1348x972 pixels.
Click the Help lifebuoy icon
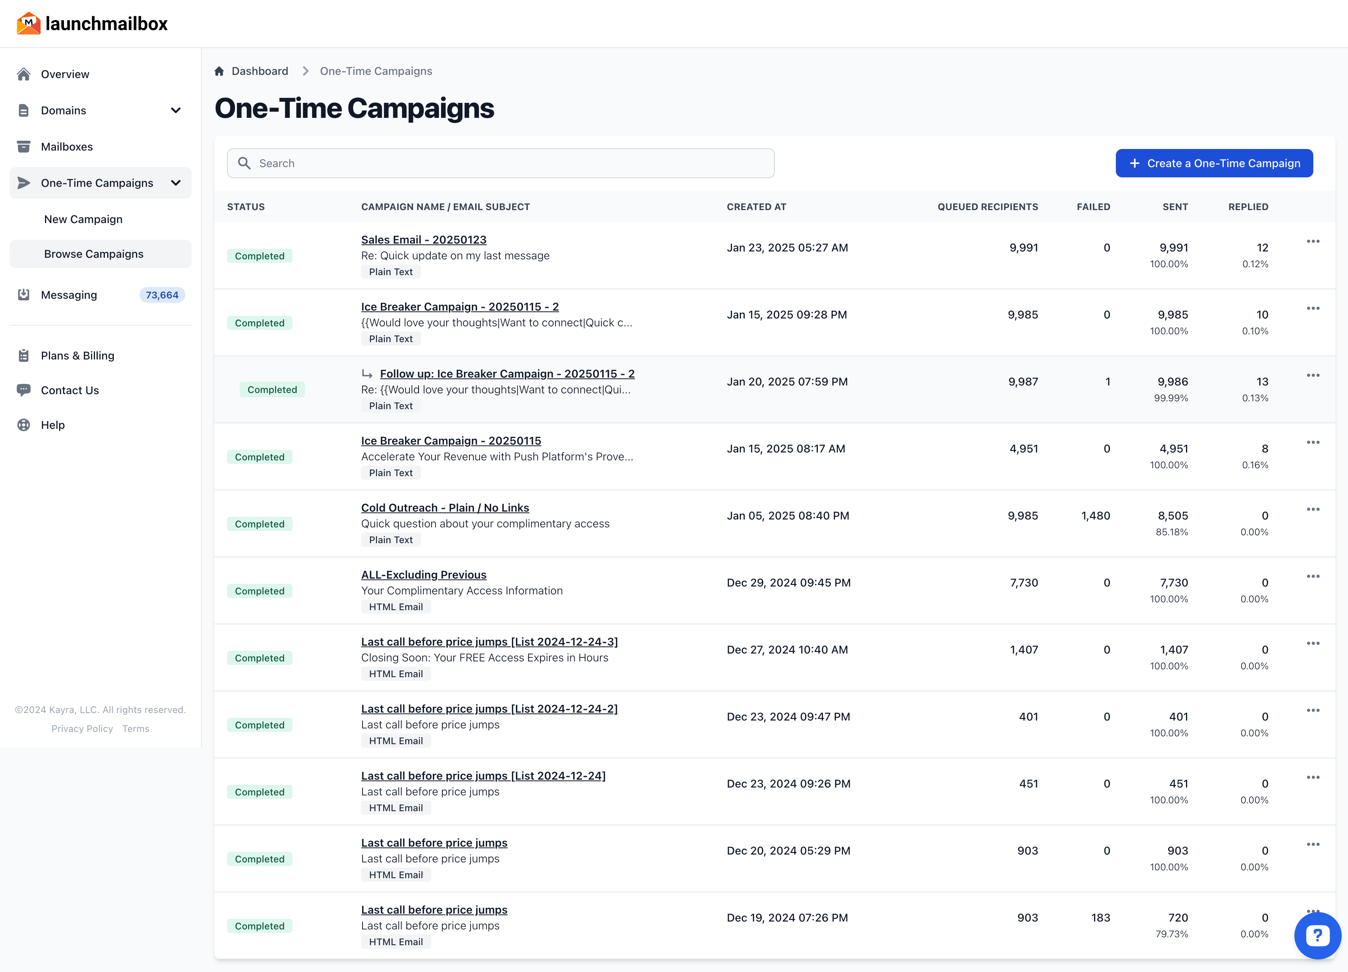(24, 425)
